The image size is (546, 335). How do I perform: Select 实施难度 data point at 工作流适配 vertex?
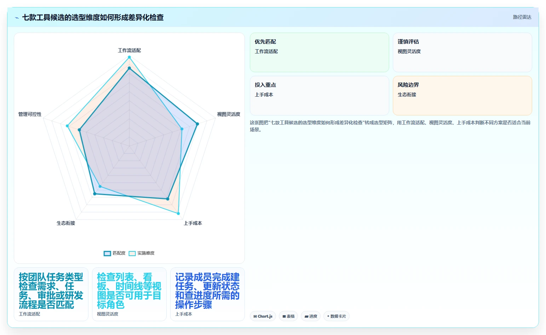pyautogui.click(x=129, y=57)
